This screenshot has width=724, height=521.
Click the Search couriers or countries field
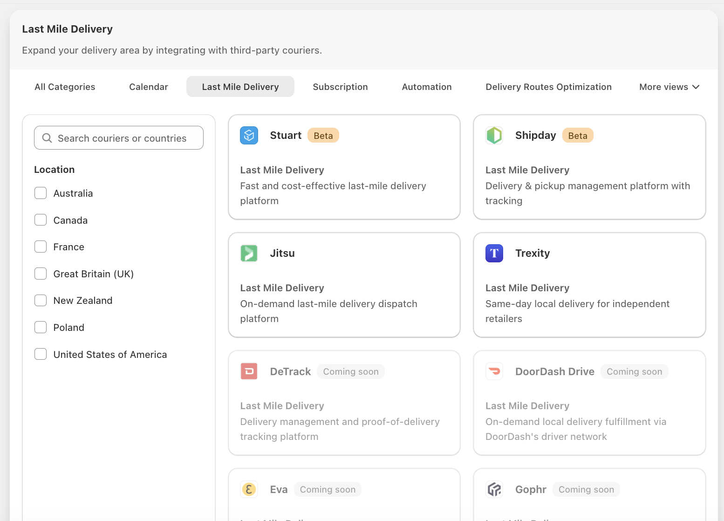point(119,138)
